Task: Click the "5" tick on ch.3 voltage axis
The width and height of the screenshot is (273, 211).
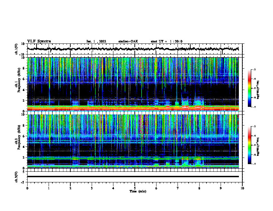Action: (24, 172)
